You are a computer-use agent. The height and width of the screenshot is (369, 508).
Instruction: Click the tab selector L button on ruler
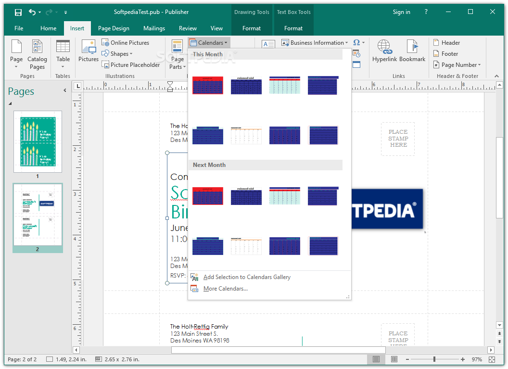(x=78, y=86)
